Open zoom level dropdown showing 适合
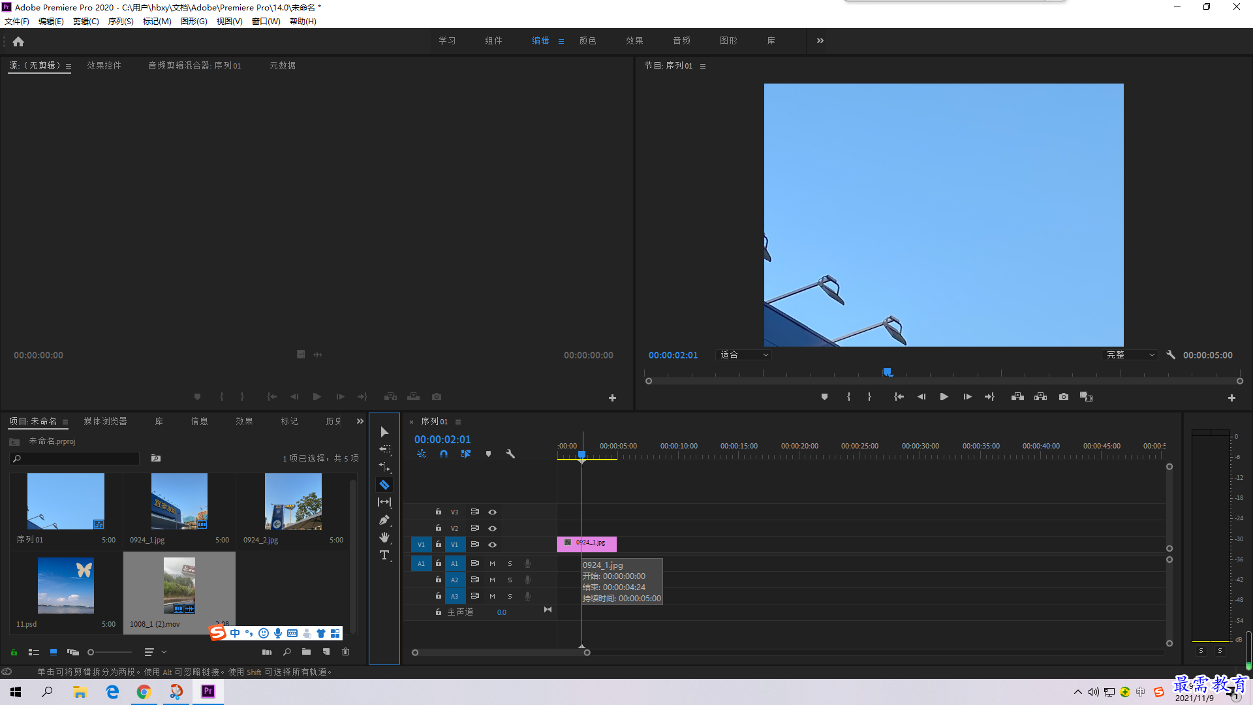This screenshot has height=705, width=1253. [744, 354]
